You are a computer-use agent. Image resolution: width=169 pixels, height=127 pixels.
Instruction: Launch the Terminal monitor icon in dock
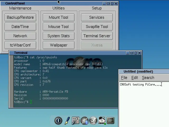110,120
